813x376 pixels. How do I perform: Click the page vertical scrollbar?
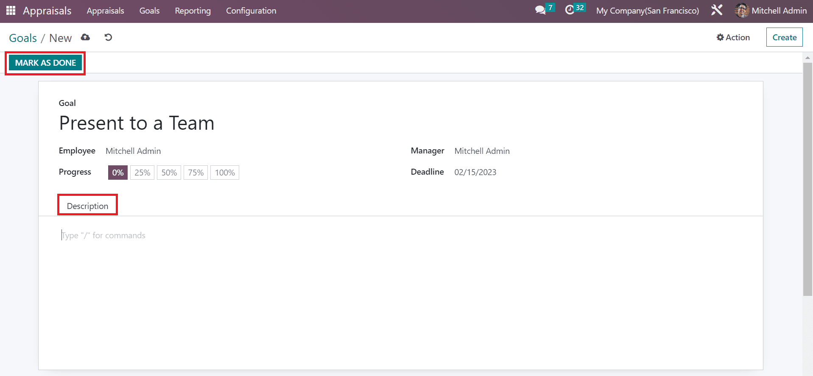[x=807, y=179]
